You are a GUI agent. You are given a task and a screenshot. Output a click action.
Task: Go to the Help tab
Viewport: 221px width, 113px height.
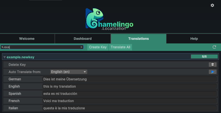[194, 39]
